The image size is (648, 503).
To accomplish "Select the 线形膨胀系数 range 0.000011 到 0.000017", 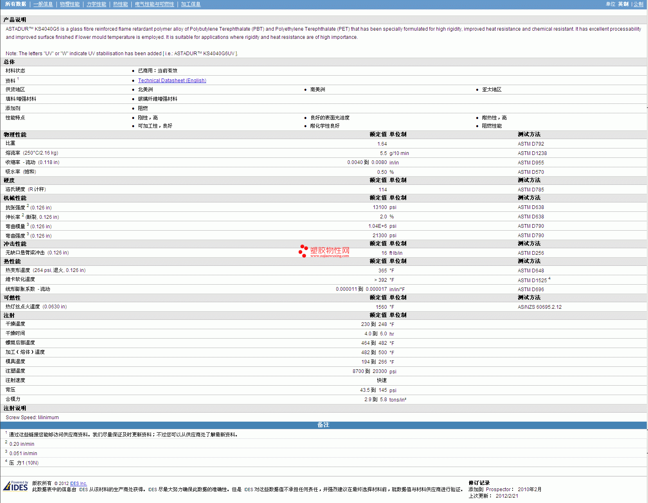I will point(361,289).
